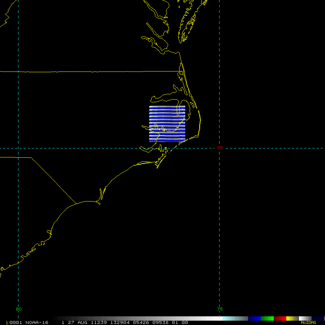Click the 01.00 resolution value in status line
The width and height of the screenshot is (325, 325).
(x=180, y=322)
